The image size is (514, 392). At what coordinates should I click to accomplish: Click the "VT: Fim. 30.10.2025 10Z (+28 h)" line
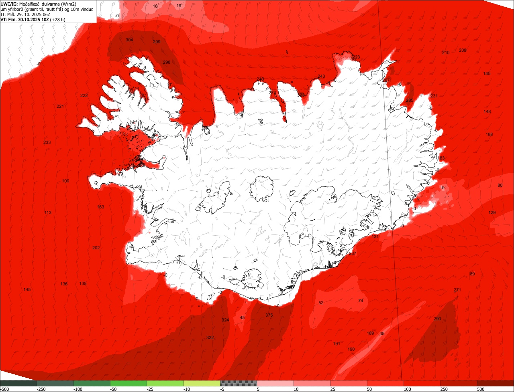(x=33, y=19)
